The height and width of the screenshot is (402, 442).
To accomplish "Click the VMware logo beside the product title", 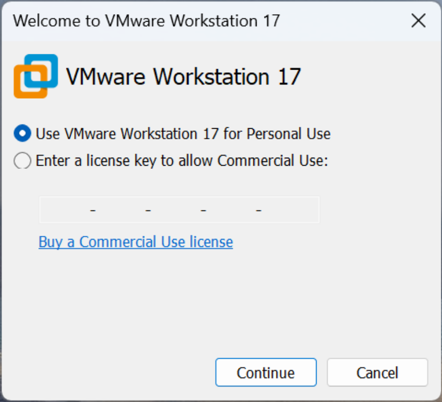I will pos(35,76).
